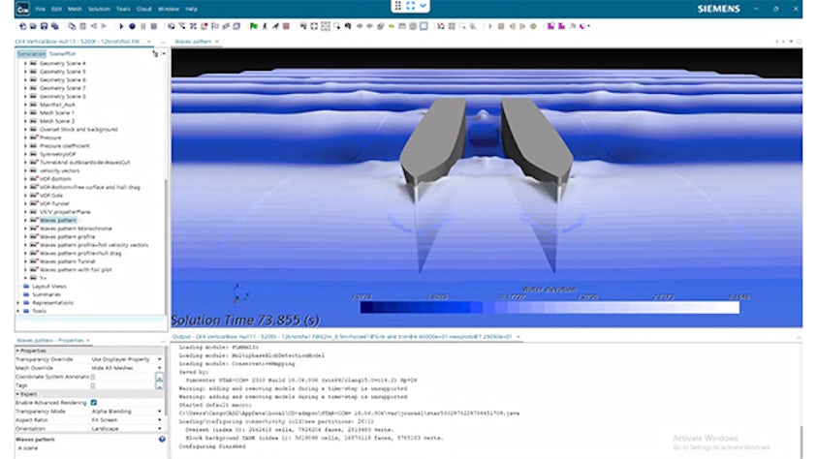The height and width of the screenshot is (459, 817).
Task: Click the Save All toolbar icon
Action: [x=54, y=26]
